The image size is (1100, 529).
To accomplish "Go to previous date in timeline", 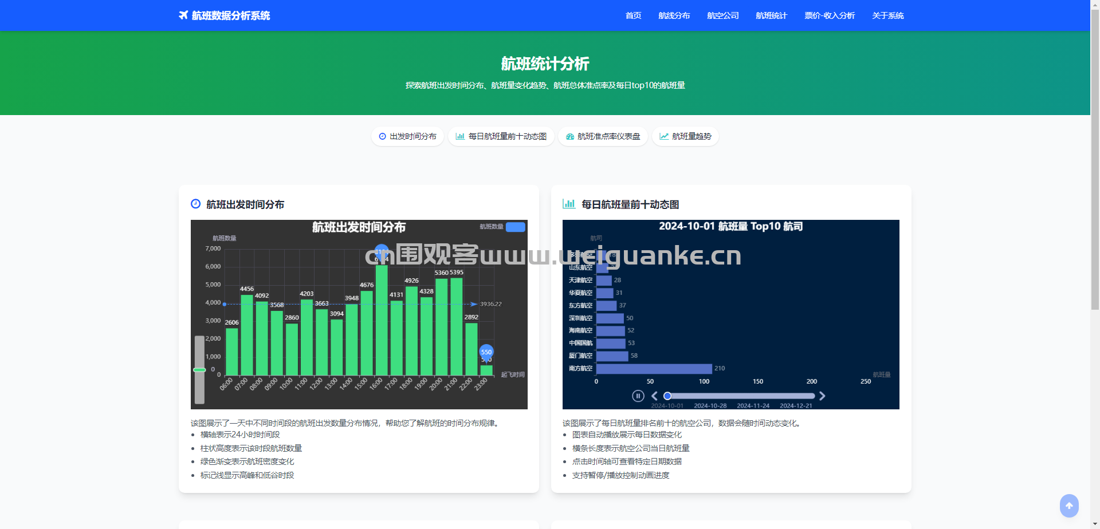I will 654,396.
